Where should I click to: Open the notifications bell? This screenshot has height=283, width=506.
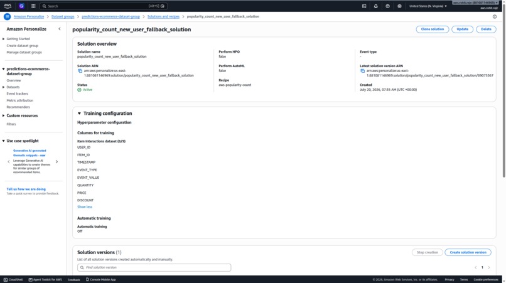(375, 6)
